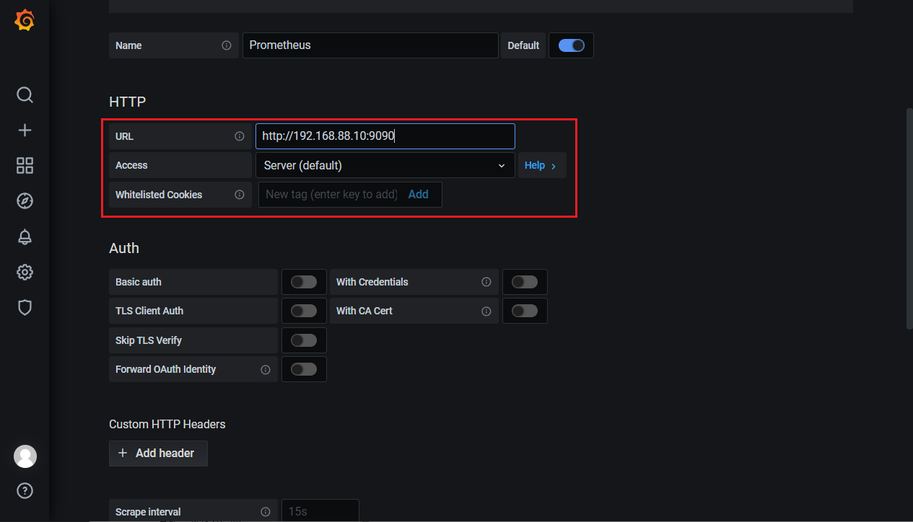The height and width of the screenshot is (522, 913).
Task: Open the Server Admin shield icon
Action: (25, 308)
